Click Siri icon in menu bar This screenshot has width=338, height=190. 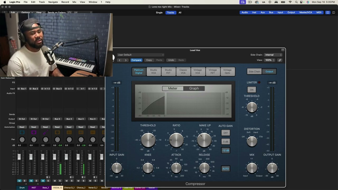coord(308,2)
